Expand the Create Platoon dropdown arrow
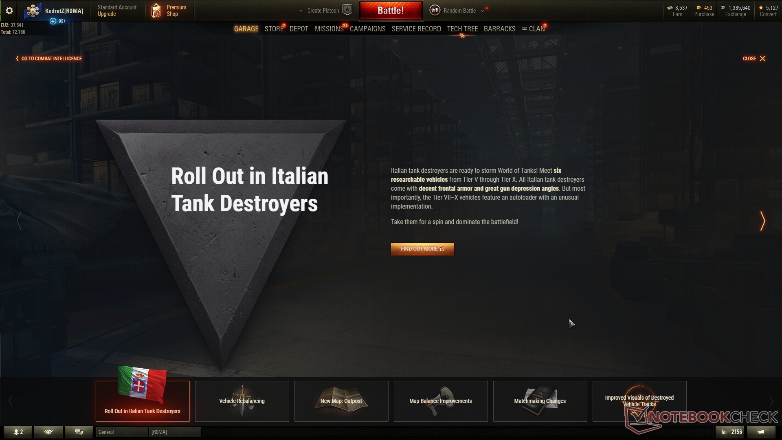Image resolution: width=782 pixels, height=440 pixels. pyautogui.click(x=301, y=11)
